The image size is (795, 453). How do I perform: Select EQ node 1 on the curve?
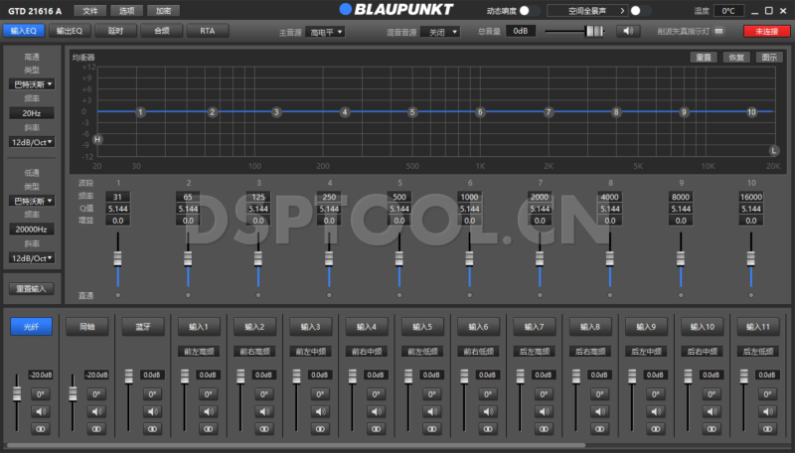[141, 111]
